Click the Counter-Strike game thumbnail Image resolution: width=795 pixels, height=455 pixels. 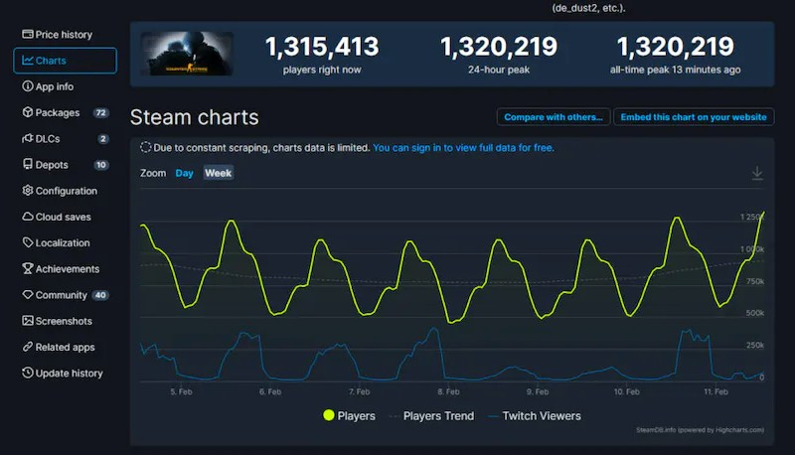coord(187,54)
